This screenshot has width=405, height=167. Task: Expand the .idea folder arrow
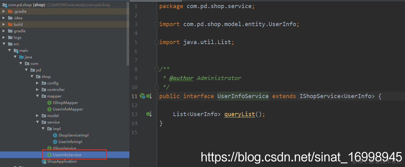pyautogui.click(x=4, y=18)
